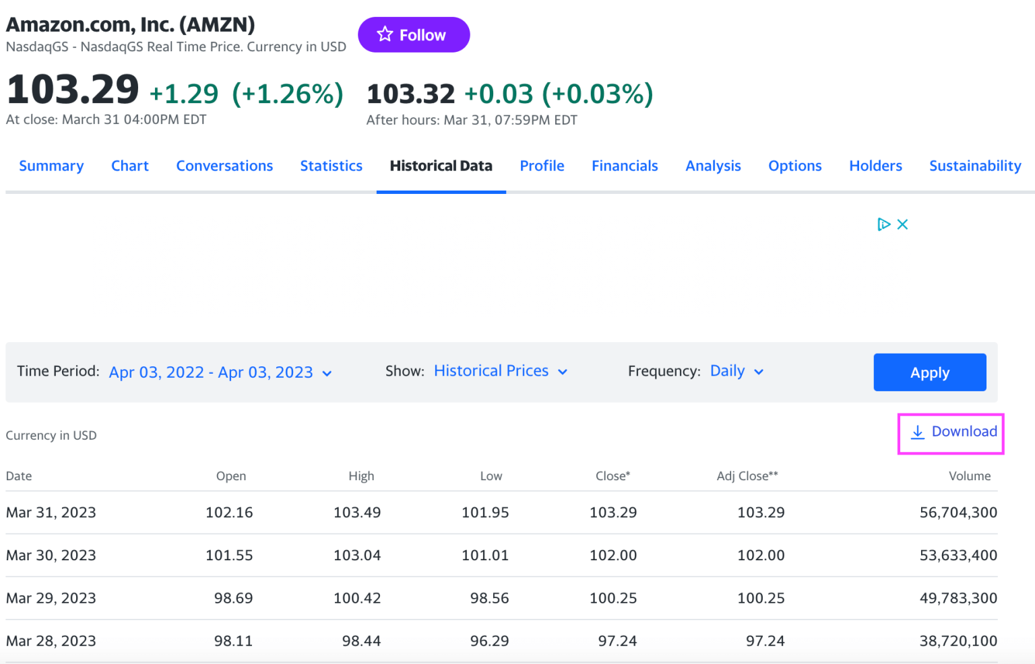The width and height of the screenshot is (1035, 664).
Task: Click the Download link to save CSV
Action: (964, 432)
